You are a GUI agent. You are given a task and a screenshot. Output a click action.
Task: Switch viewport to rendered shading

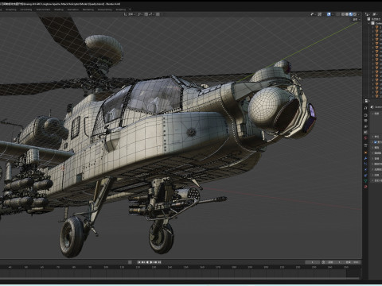355,14
